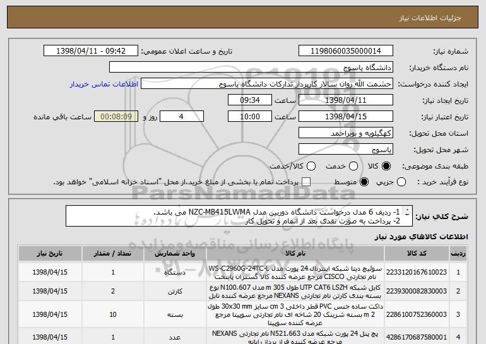Click the unit cell دستگاه in row 1

175,273
